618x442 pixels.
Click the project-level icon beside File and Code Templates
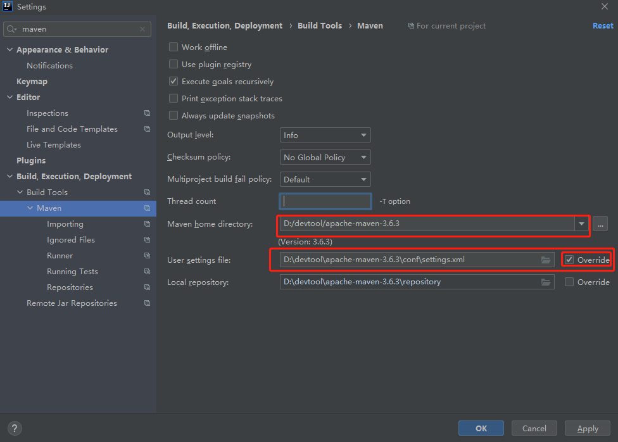click(147, 129)
